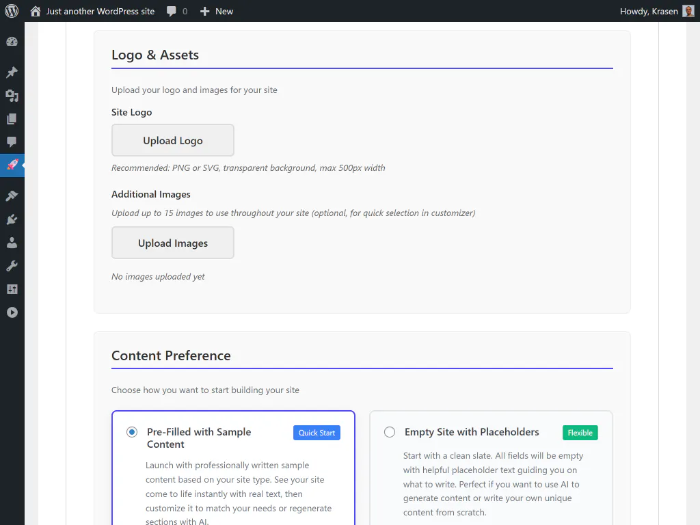The width and height of the screenshot is (700, 525).
Task: Click the Upload Images button
Action: point(173,243)
